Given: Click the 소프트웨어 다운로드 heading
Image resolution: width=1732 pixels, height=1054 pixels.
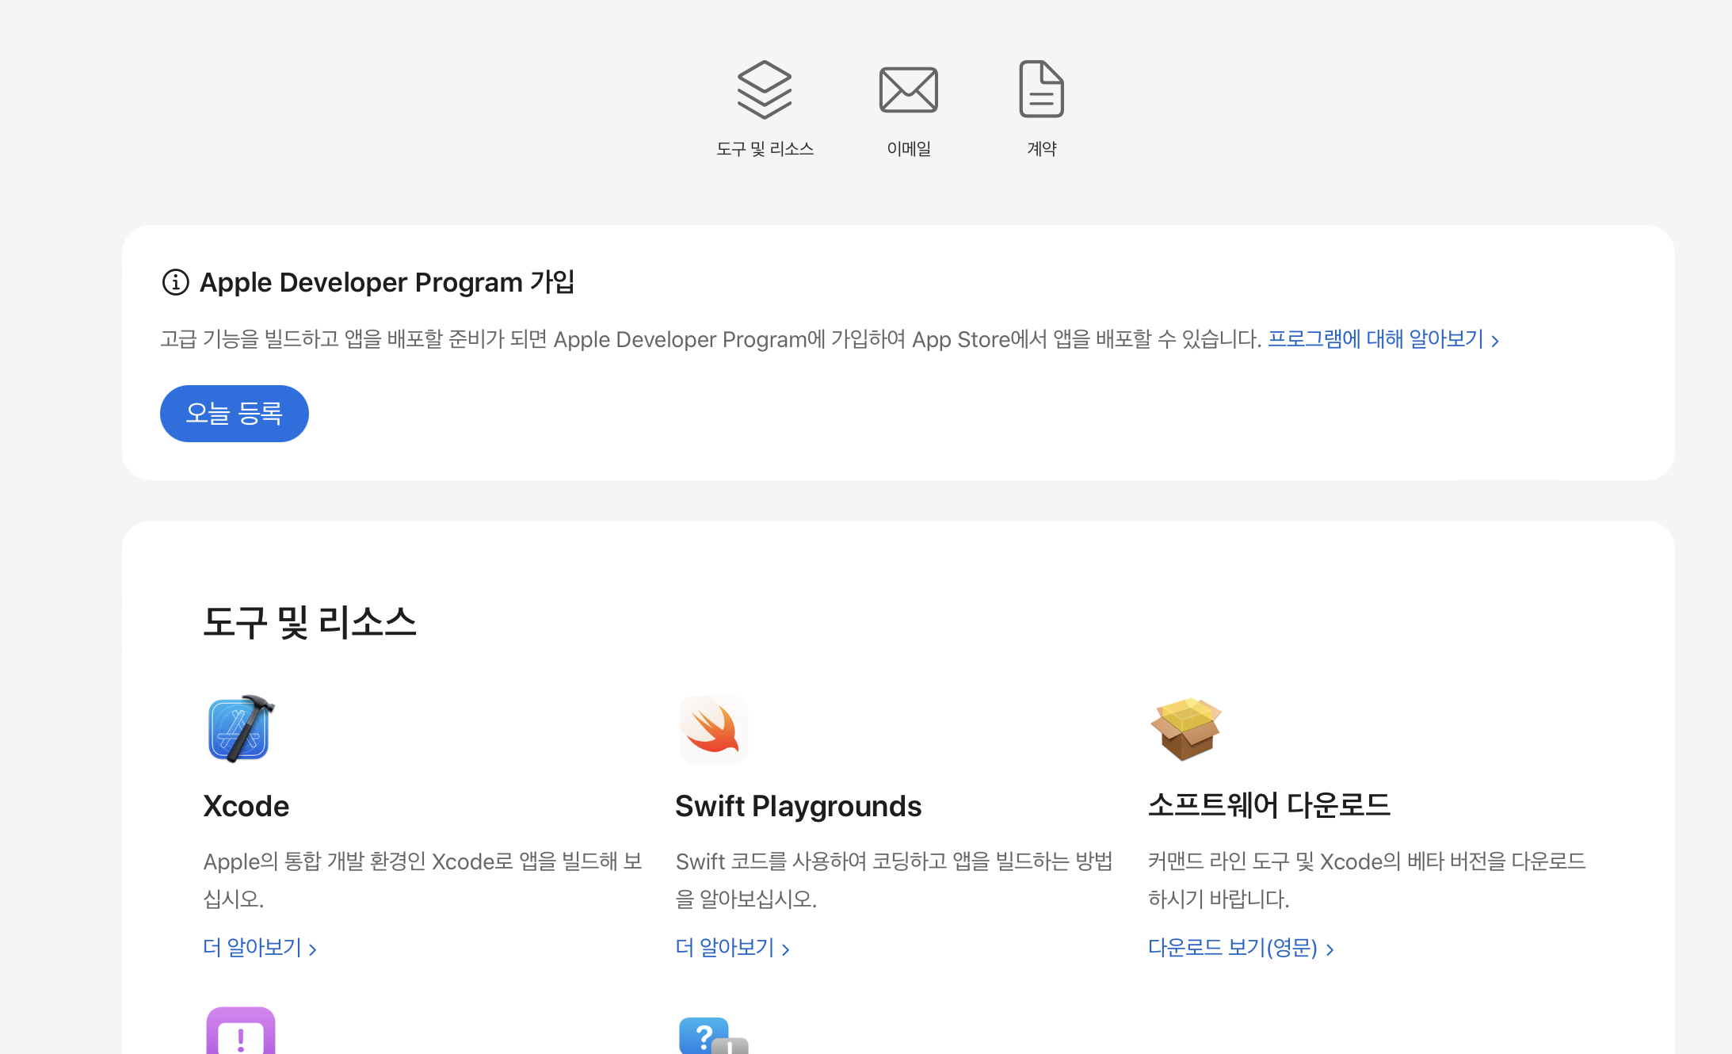Looking at the screenshot, I should [1268, 805].
